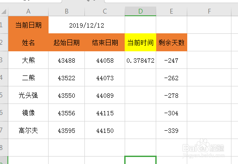The height and width of the screenshot is (164, 238).
Task: Click remaining days value -339
Action: (x=171, y=130)
